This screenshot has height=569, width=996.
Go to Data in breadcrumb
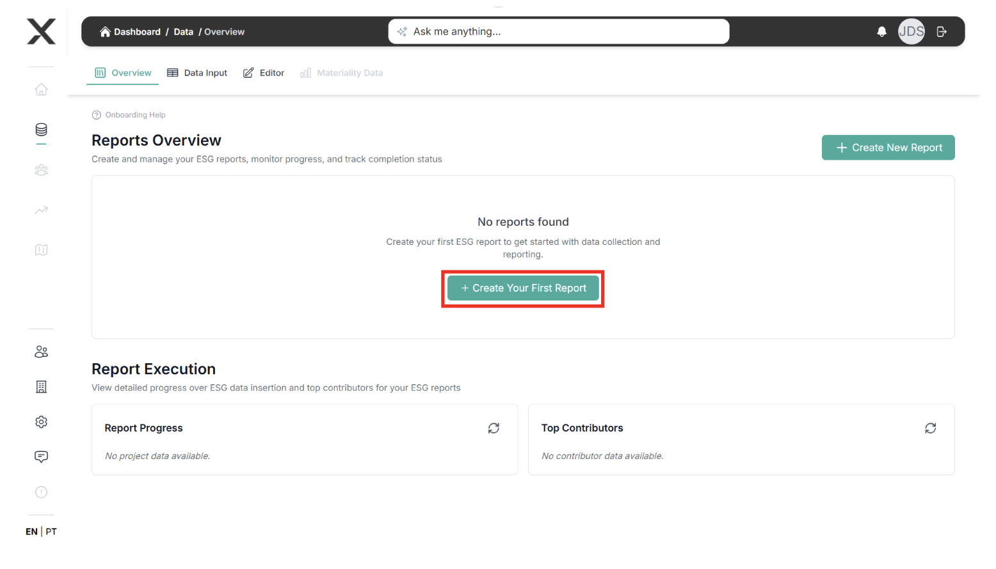pyautogui.click(x=183, y=31)
